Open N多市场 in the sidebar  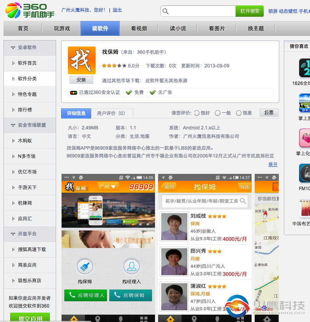point(30,156)
